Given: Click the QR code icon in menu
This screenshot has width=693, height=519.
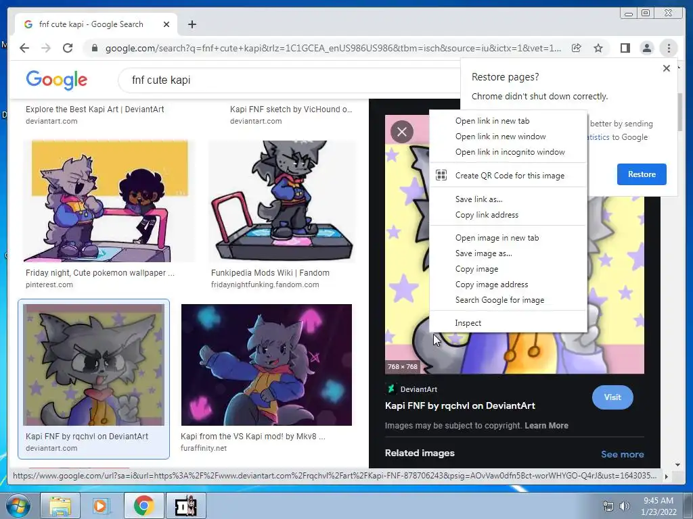Looking at the screenshot, I should point(441,175).
